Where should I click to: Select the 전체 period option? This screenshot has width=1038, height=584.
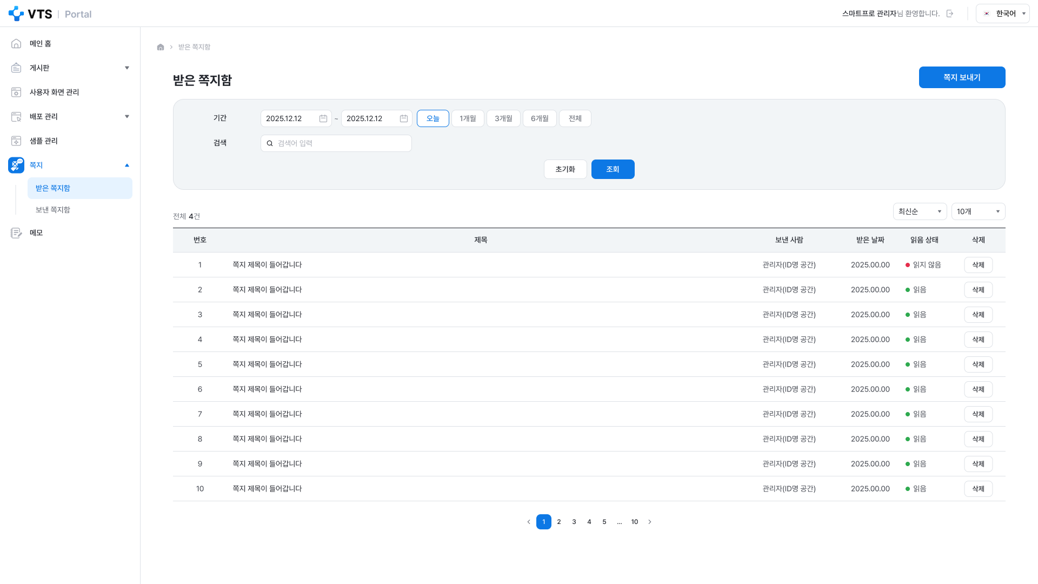[x=575, y=118]
